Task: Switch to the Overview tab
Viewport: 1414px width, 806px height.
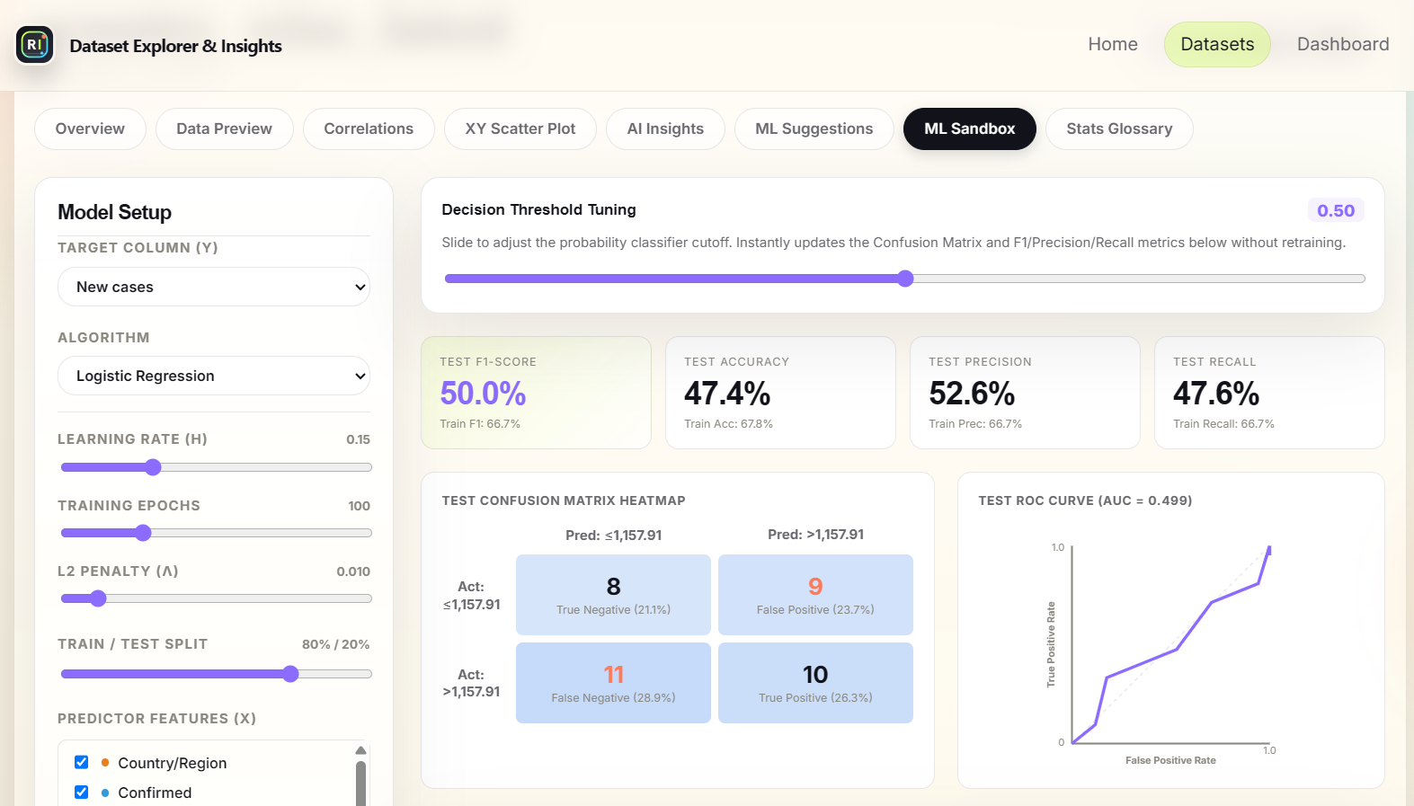Action: 90,128
